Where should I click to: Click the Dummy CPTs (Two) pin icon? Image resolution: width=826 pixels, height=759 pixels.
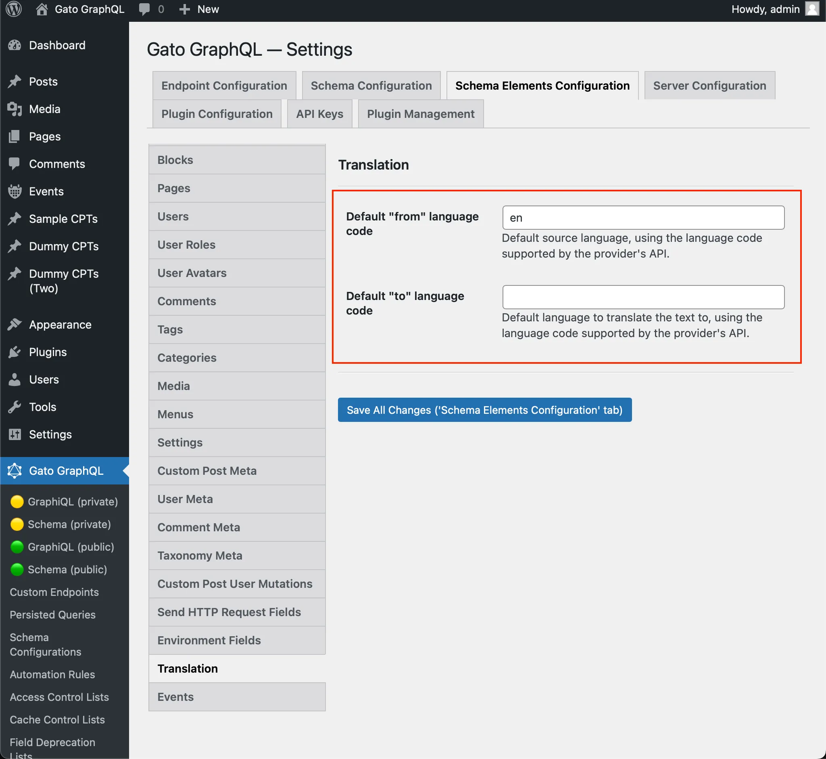(15, 274)
